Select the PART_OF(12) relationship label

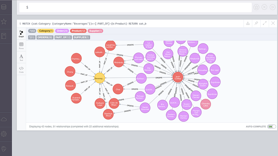[x=63, y=37]
